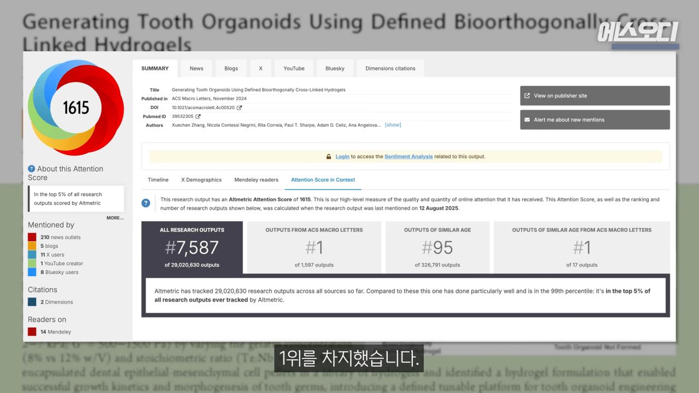Screen dimensions: 699x393
Task: Open the 1 YouTube creator mention
Action: 62,264
